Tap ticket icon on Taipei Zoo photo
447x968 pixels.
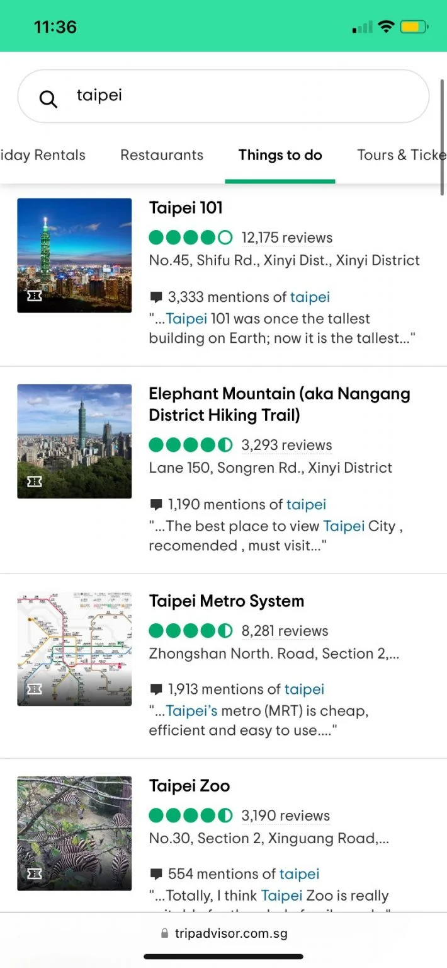[x=35, y=873]
